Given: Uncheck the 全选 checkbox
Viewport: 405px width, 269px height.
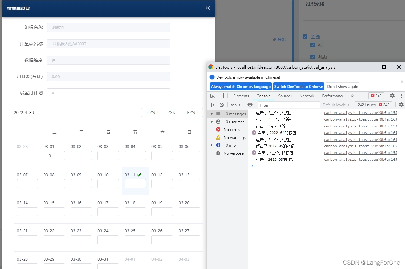Looking at the screenshot, I should [x=305, y=37].
